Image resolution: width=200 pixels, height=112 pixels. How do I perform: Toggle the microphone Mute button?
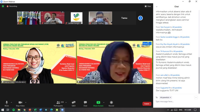(7, 103)
